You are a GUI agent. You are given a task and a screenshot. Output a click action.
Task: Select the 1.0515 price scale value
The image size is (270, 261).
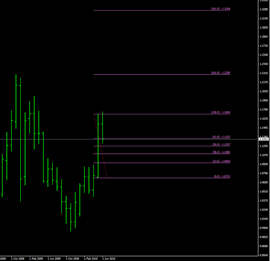coord(264,192)
